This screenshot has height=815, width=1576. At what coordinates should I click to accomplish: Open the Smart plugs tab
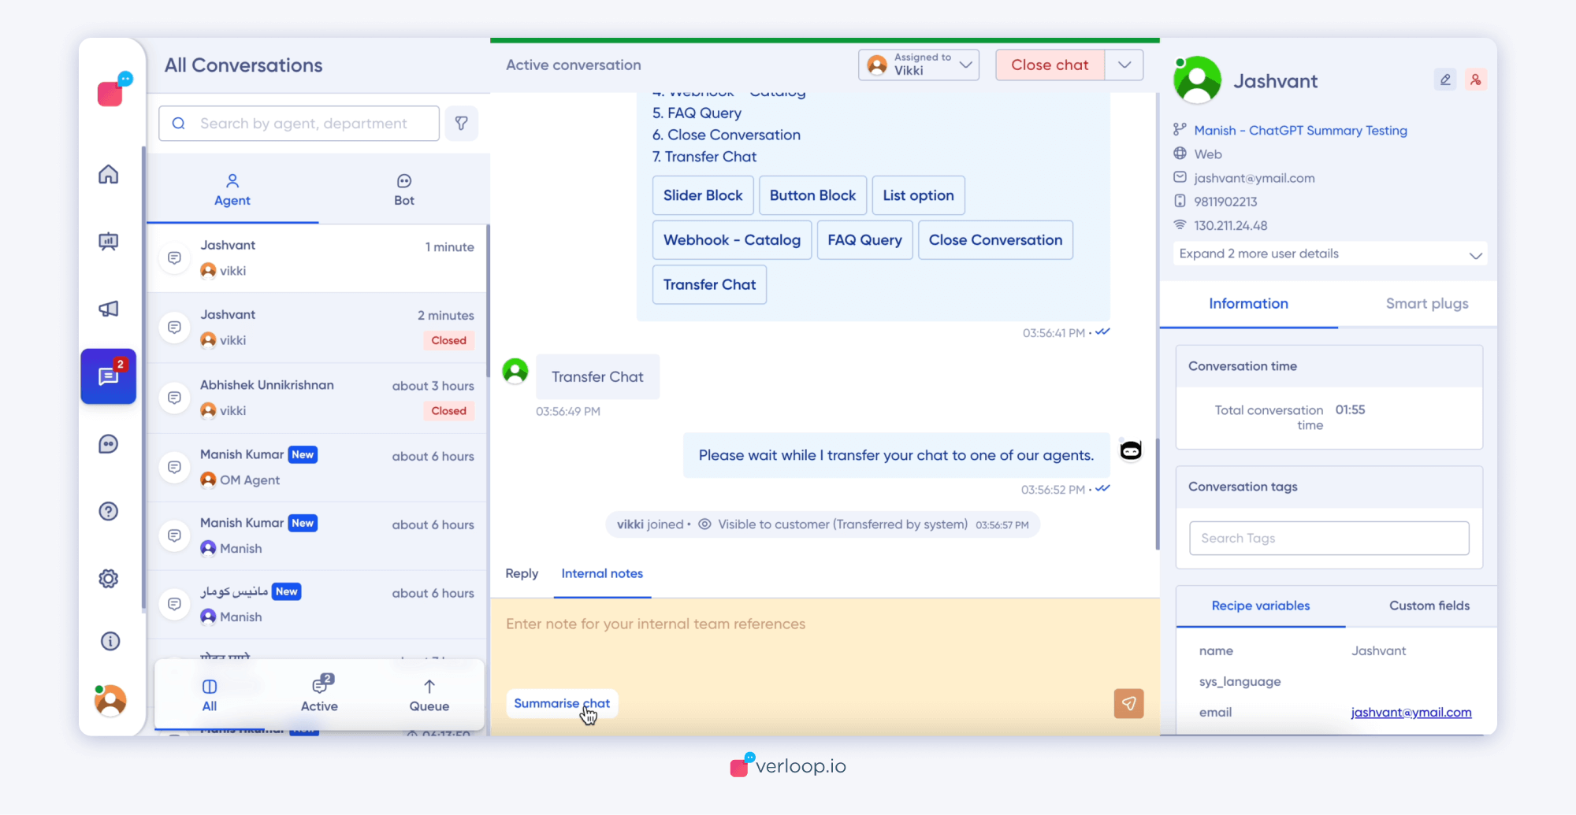click(x=1426, y=304)
